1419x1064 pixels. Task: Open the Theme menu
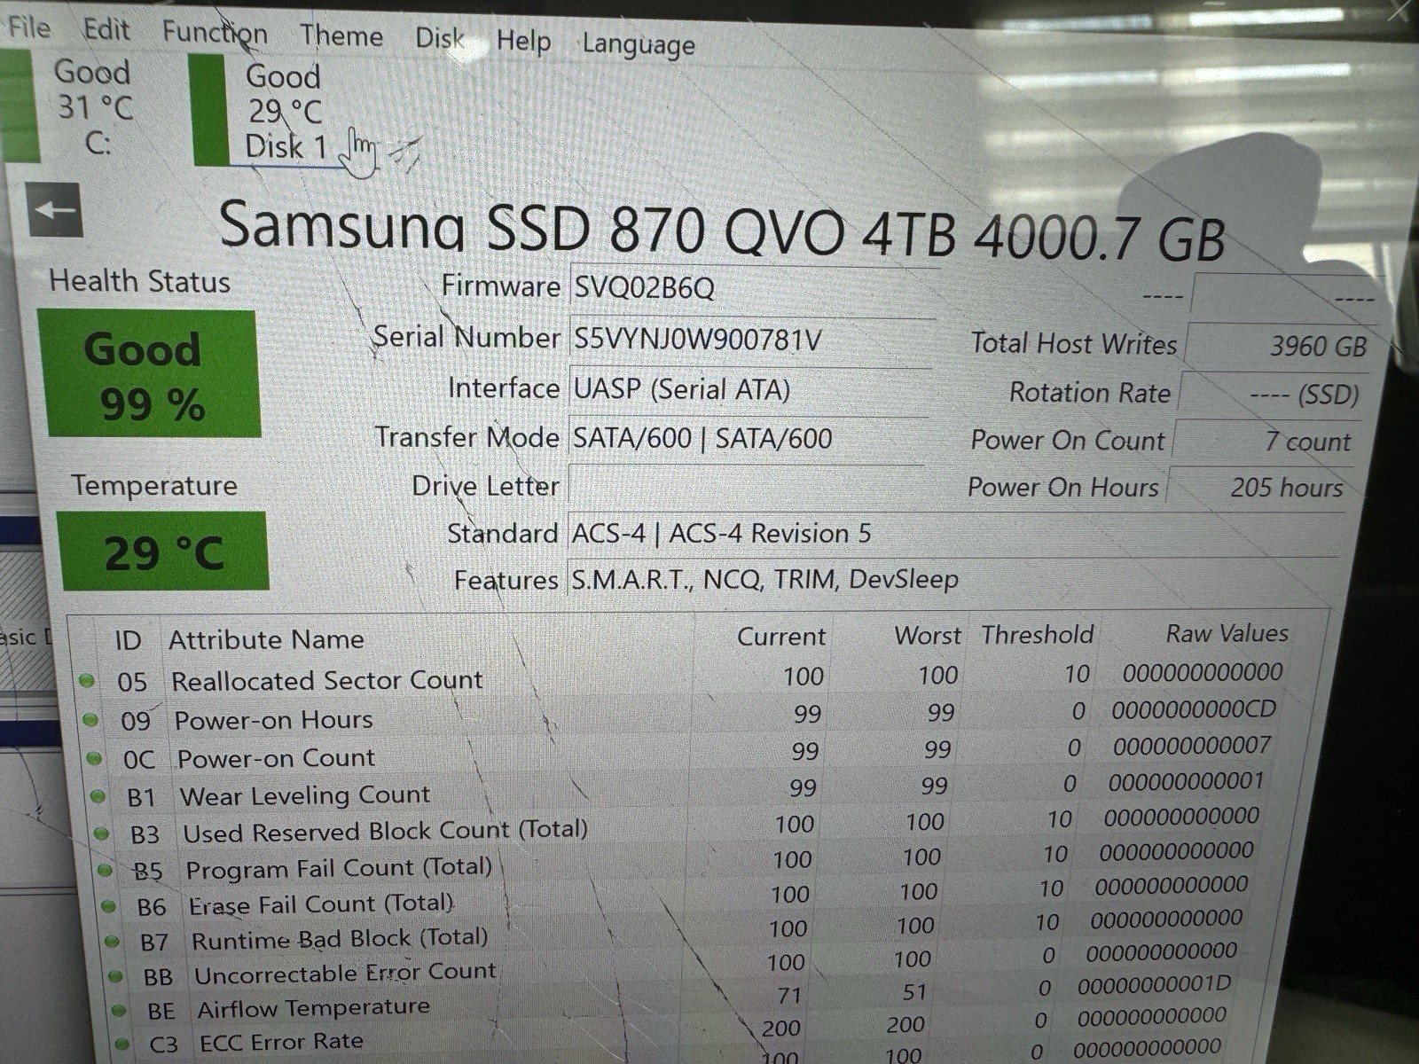[x=341, y=36]
